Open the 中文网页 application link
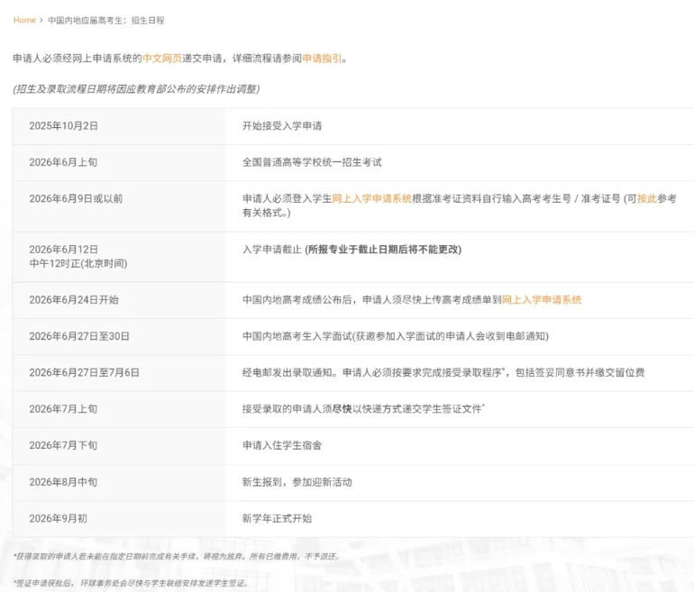The image size is (694, 592). pos(162,59)
